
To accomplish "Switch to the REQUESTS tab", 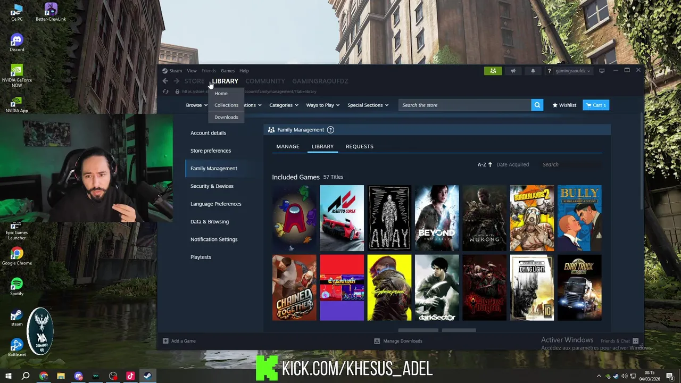I will 360,146.
